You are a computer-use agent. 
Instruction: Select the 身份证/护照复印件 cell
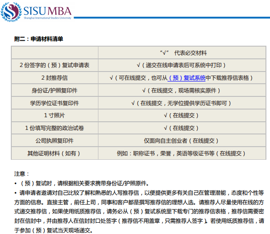click(x=55, y=91)
